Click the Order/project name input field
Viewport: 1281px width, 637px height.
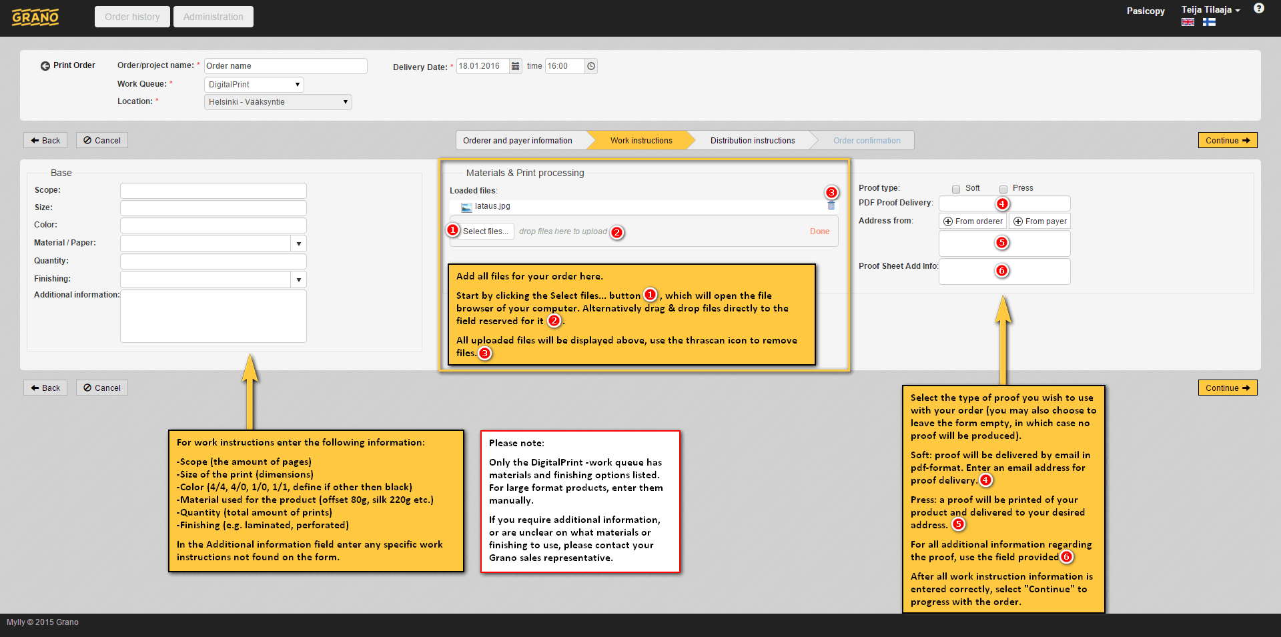click(x=286, y=66)
